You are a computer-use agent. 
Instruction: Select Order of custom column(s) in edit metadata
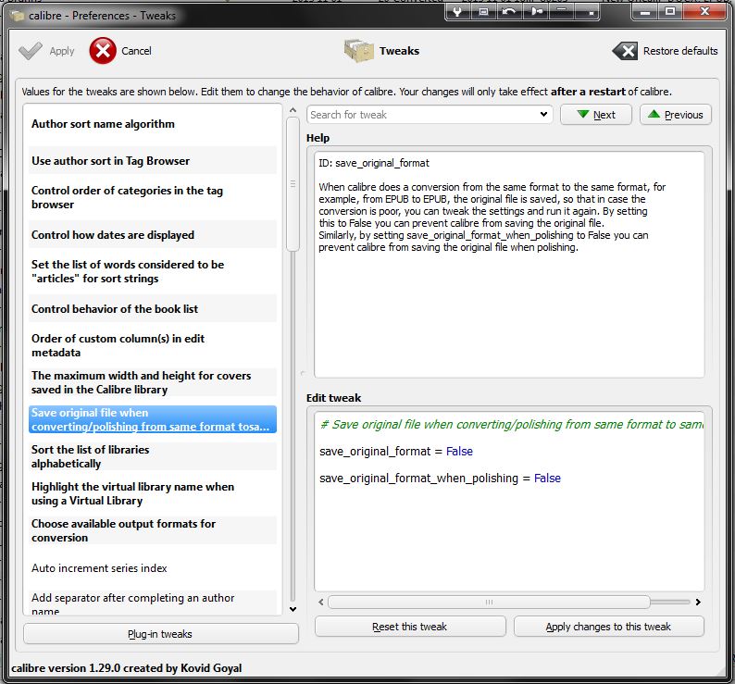[153, 345]
